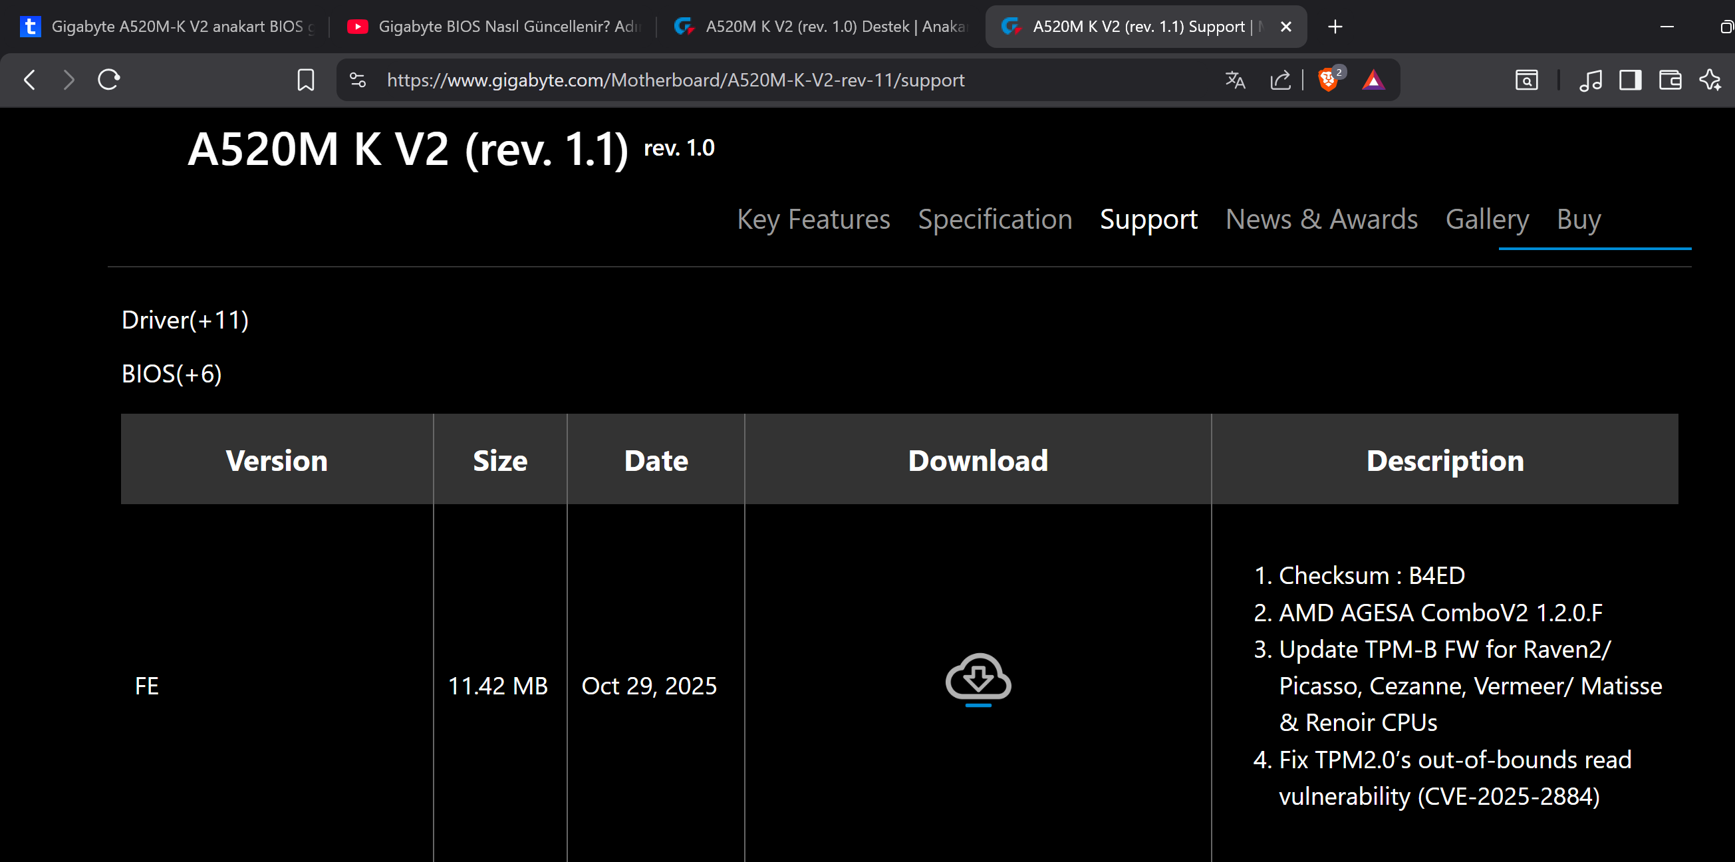This screenshot has height=862, width=1735.
Task: Click the Update TPM-B FW description line
Action: (1470, 686)
